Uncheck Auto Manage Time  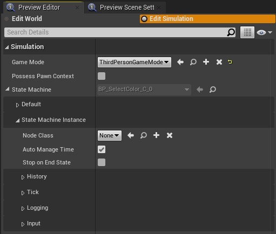pyautogui.click(x=102, y=149)
